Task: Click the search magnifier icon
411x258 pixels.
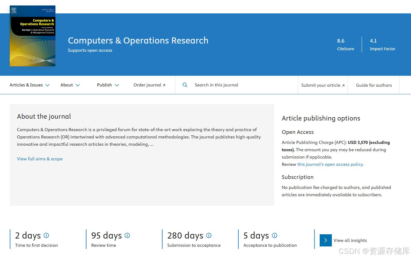Action: click(x=185, y=85)
